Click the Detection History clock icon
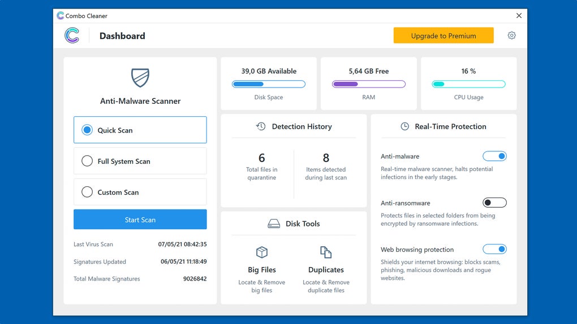The image size is (577, 324). pyautogui.click(x=261, y=126)
